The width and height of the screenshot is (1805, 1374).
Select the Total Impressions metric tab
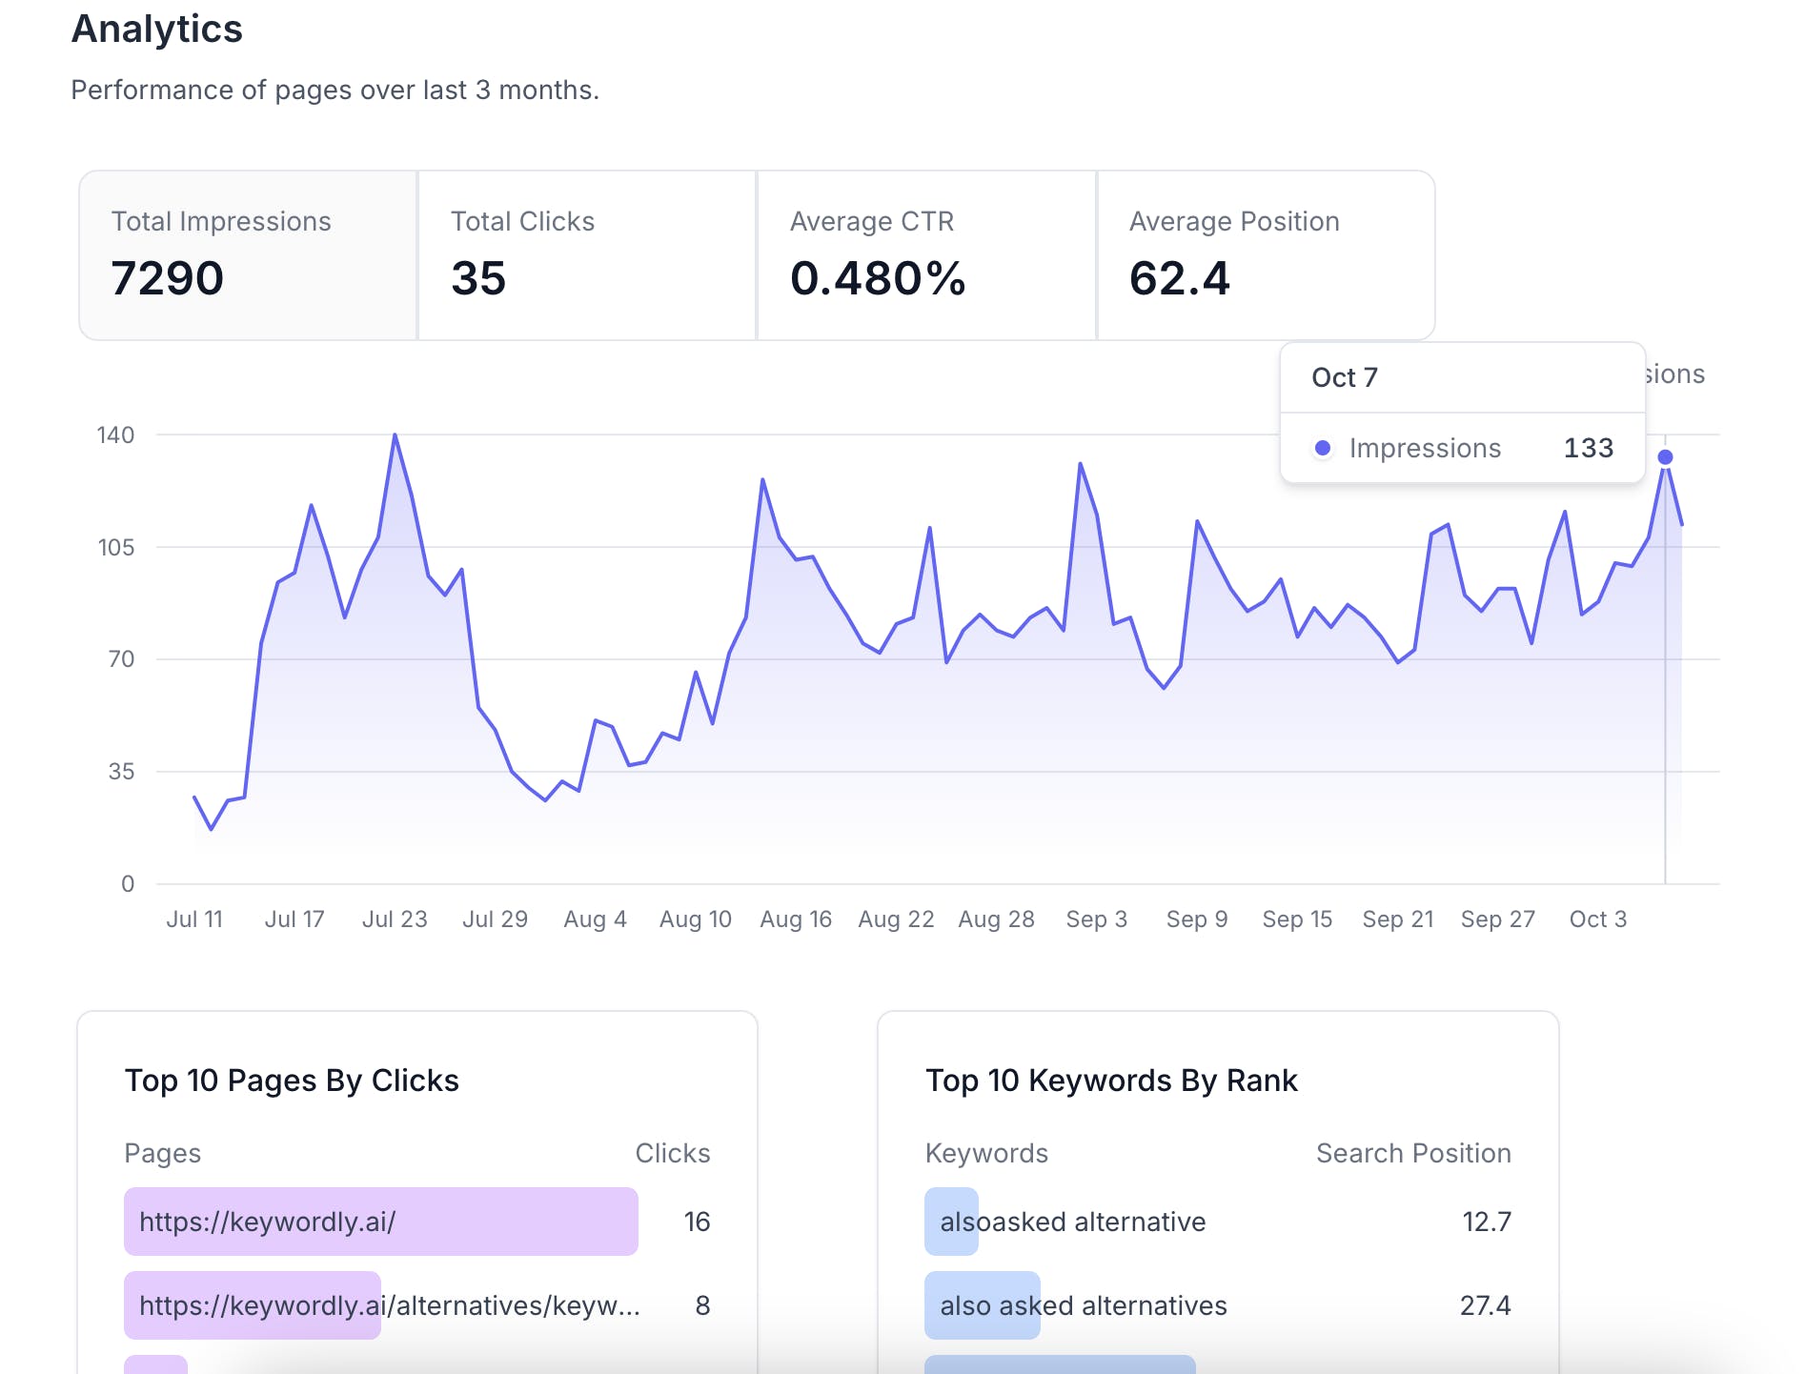[248, 255]
